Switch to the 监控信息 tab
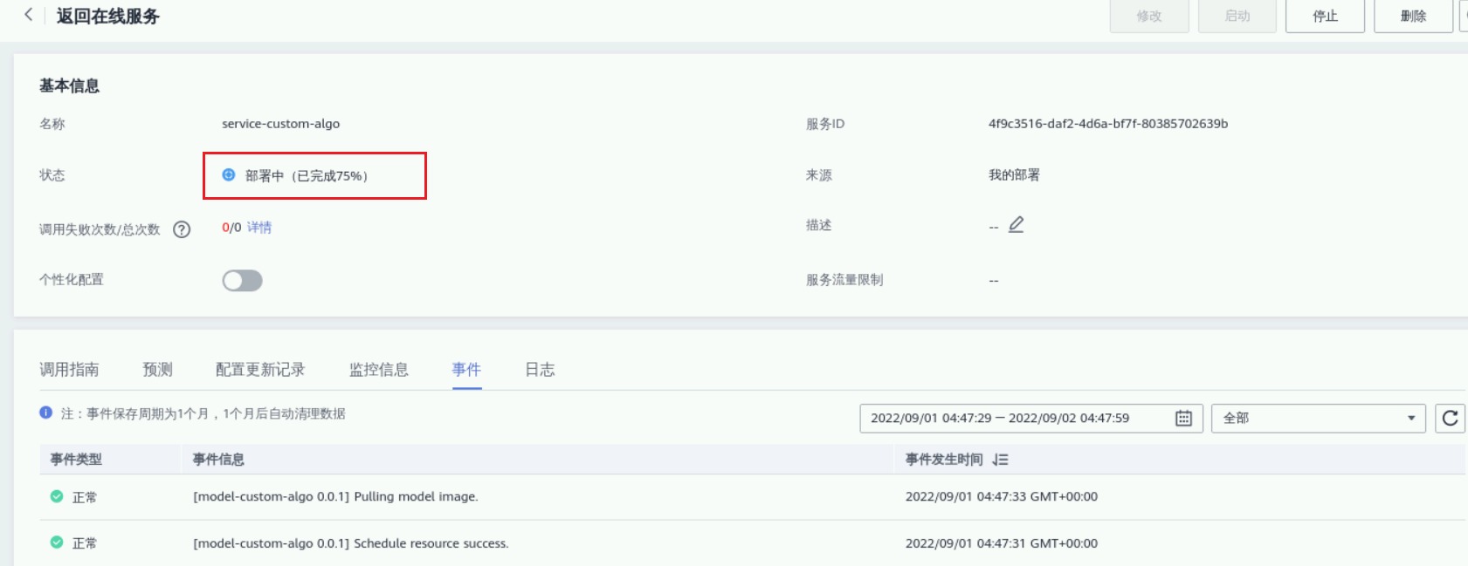 click(378, 370)
